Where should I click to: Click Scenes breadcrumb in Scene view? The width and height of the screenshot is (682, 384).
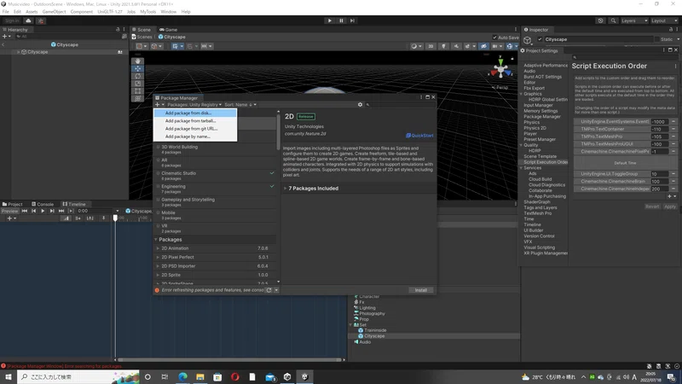tap(142, 37)
